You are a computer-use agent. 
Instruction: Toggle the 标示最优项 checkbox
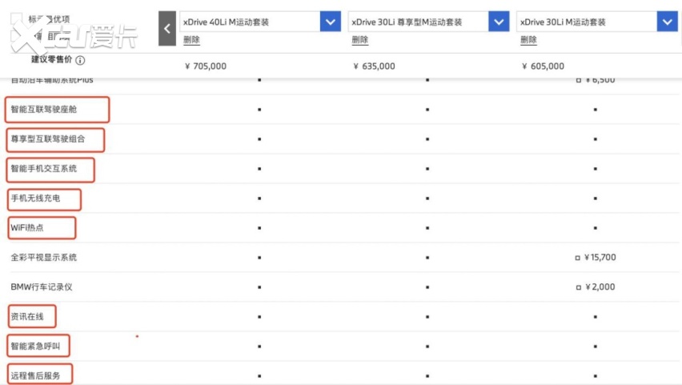tap(16, 19)
